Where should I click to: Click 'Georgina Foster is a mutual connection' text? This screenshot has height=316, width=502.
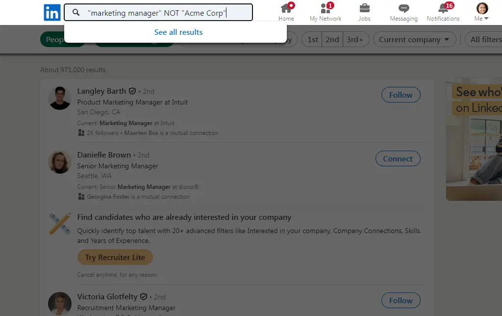138,196
